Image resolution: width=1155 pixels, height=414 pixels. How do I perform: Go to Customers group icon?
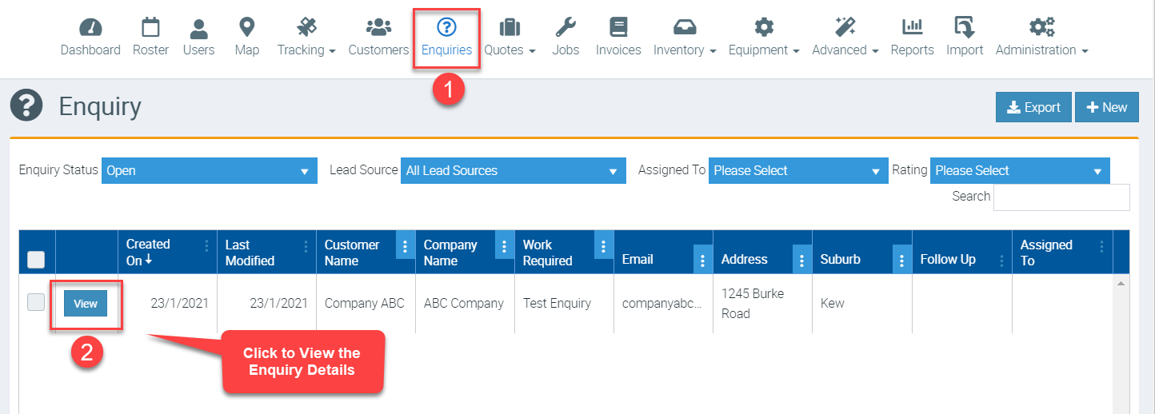coord(378,28)
